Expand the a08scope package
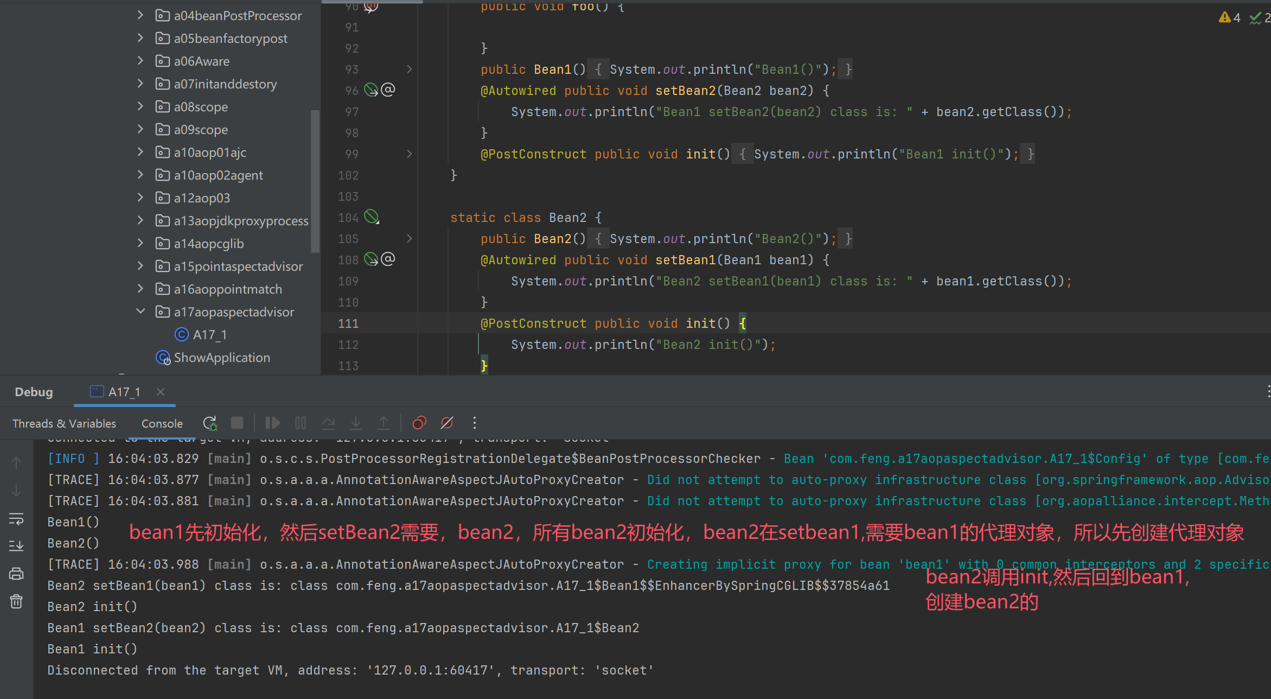The height and width of the screenshot is (699, 1271). [140, 106]
